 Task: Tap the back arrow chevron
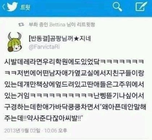[3, 7]
